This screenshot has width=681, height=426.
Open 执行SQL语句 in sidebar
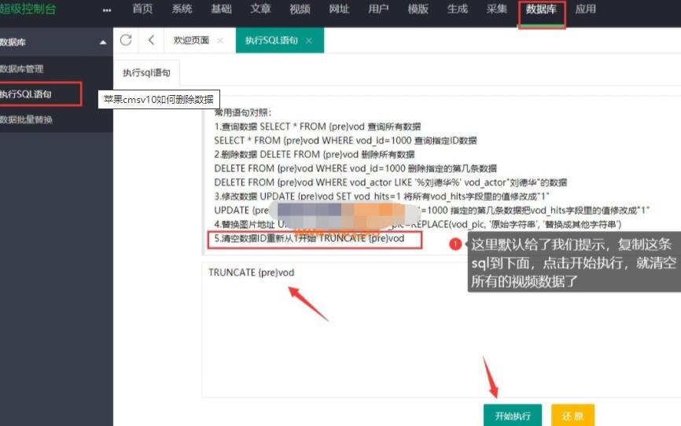(x=26, y=94)
